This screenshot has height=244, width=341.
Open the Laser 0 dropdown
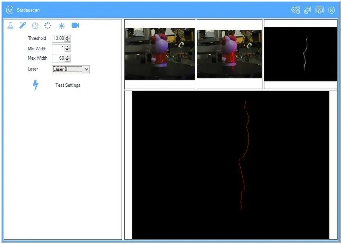coord(87,69)
